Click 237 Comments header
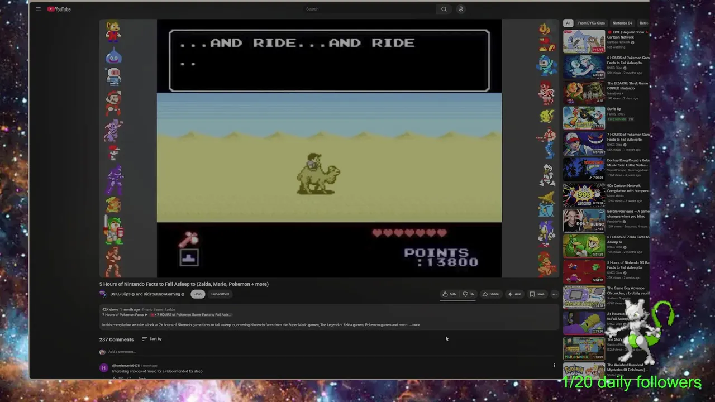715x402 pixels. coord(116,339)
